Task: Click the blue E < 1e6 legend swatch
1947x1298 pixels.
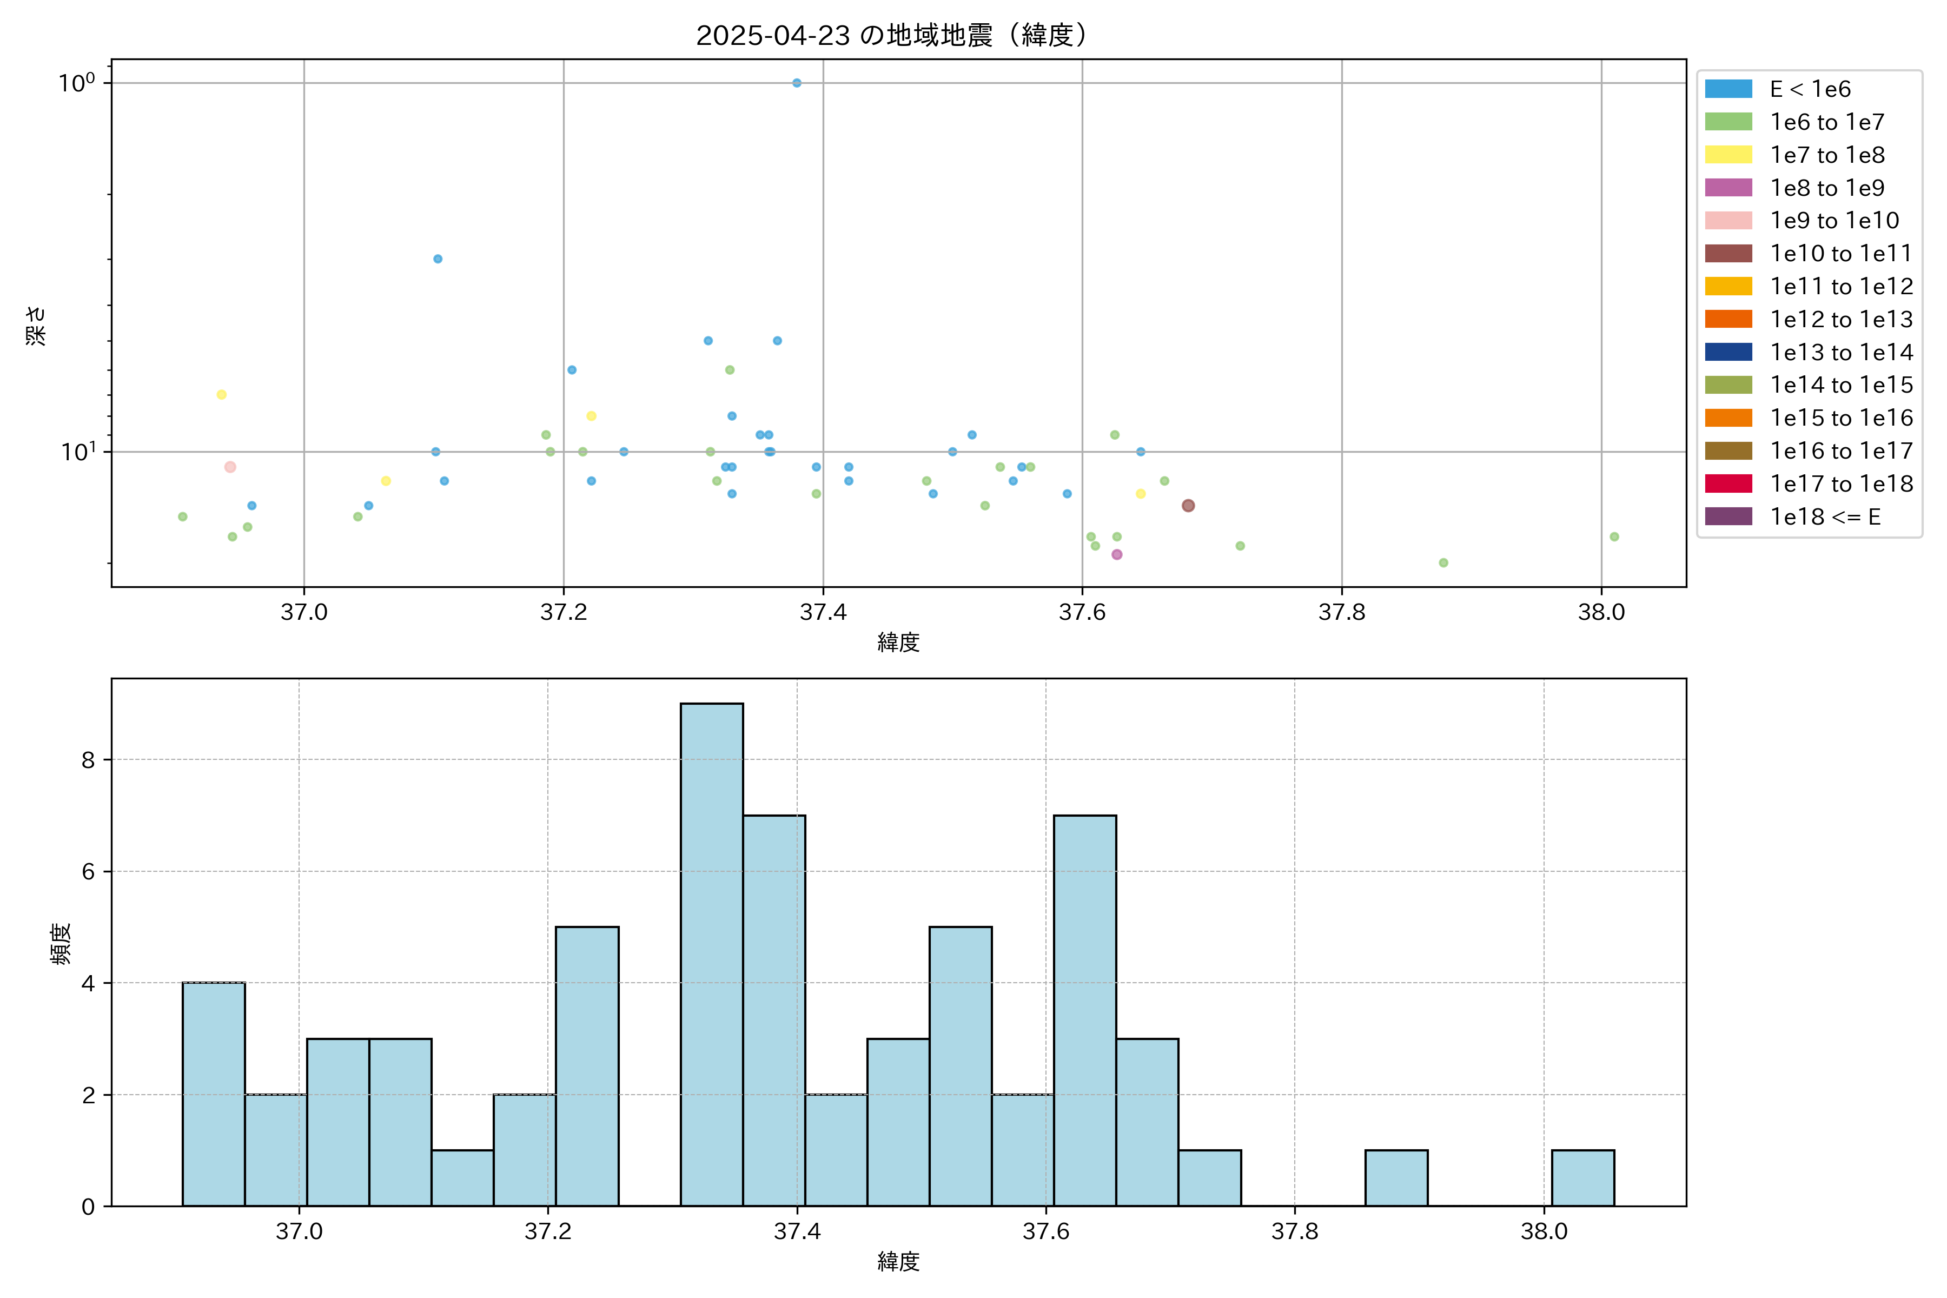Action: coord(1727,89)
